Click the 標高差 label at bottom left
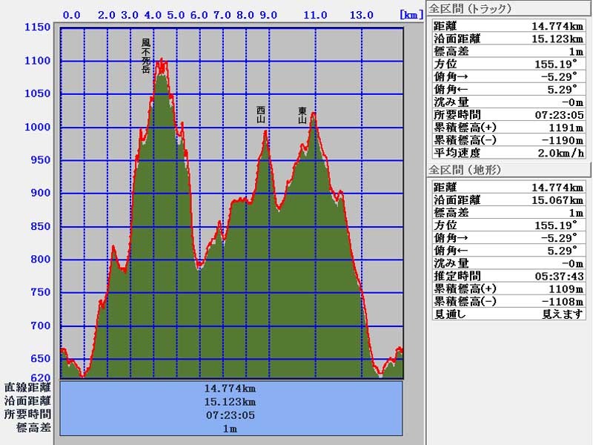The height and width of the screenshot is (445, 593). point(33,428)
